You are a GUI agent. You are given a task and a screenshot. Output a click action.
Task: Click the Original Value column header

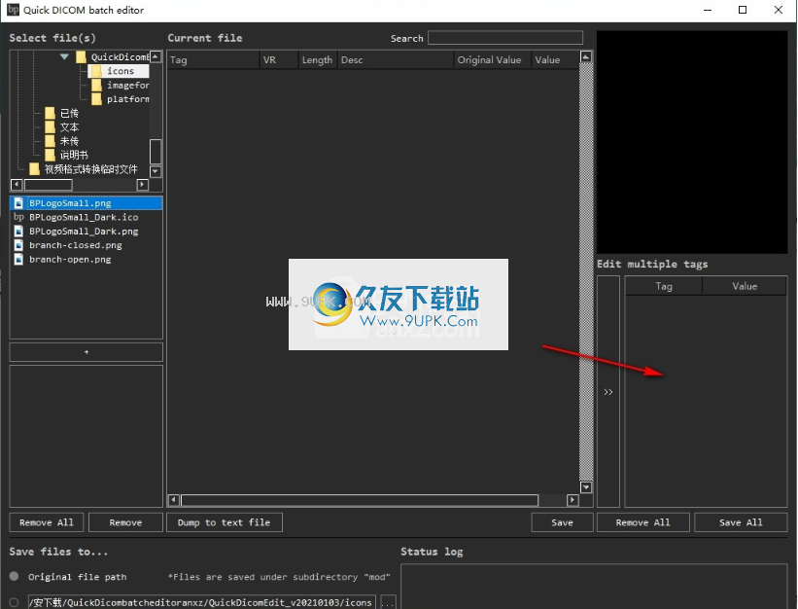point(492,59)
